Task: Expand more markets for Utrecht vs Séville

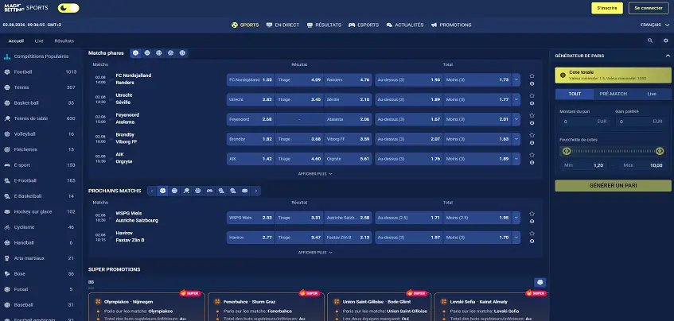Action: [516, 99]
